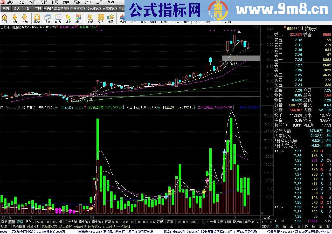Select the 筹码1 tab at bottom
The height and width of the screenshot is (234, 332).
[160, 222]
